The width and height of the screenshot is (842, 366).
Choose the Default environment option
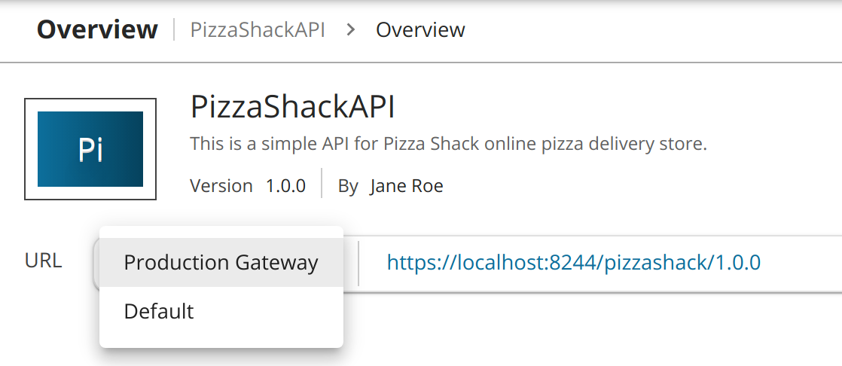[159, 311]
